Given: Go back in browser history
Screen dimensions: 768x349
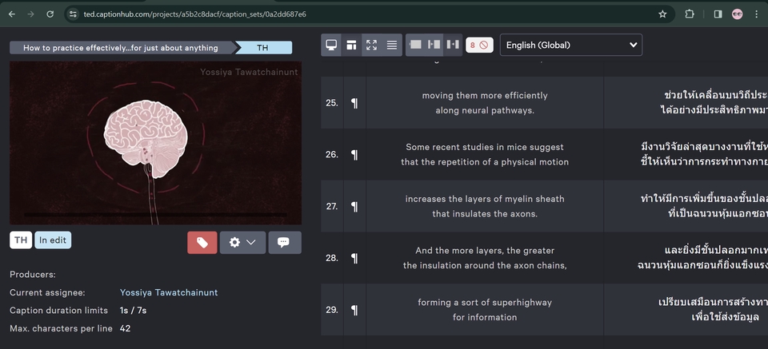Looking at the screenshot, I should pyautogui.click(x=12, y=14).
